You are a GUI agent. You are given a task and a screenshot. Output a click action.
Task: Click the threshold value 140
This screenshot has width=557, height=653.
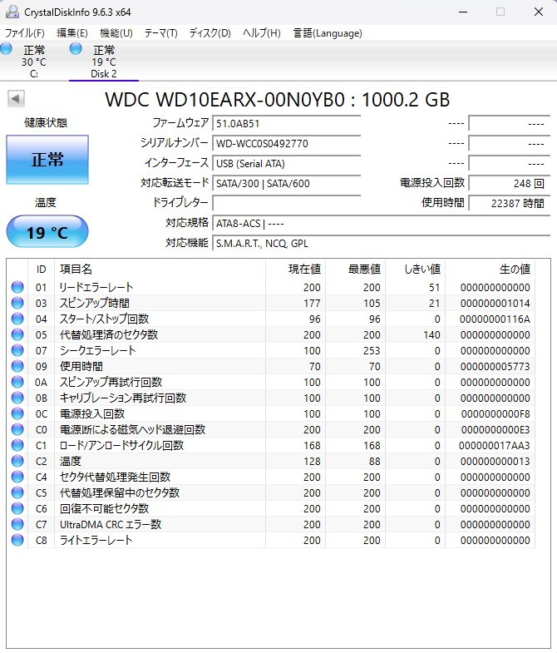[x=431, y=335]
